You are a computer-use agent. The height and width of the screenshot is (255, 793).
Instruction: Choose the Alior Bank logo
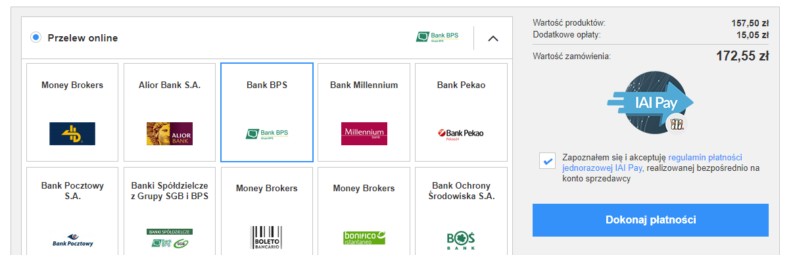170,133
